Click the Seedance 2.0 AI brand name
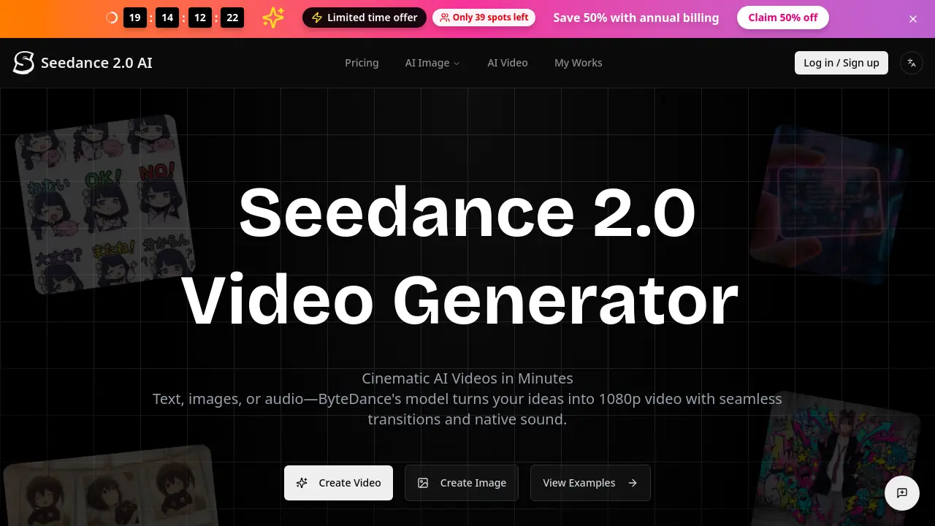Image resolution: width=935 pixels, height=526 pixels. 96,63
